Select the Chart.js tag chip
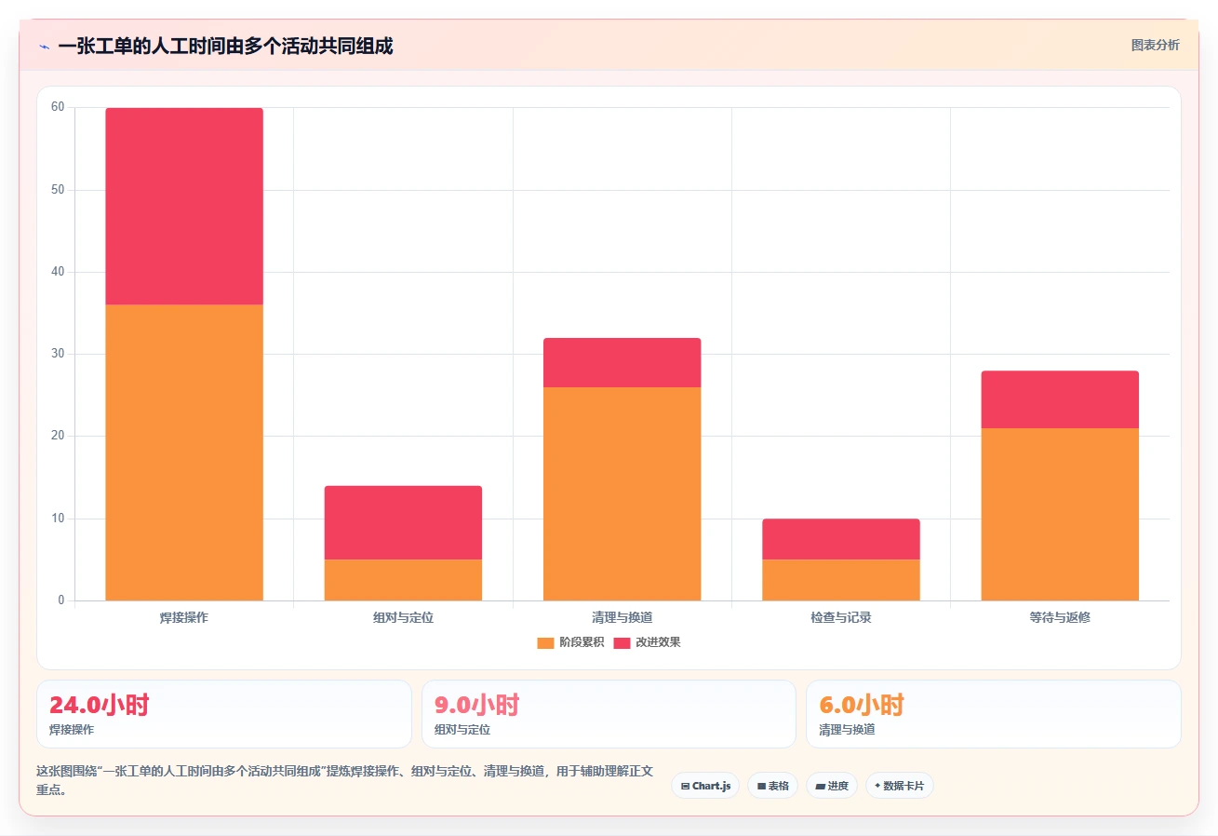This screenshot has width=1218, height=836. [x=705, y=786]
